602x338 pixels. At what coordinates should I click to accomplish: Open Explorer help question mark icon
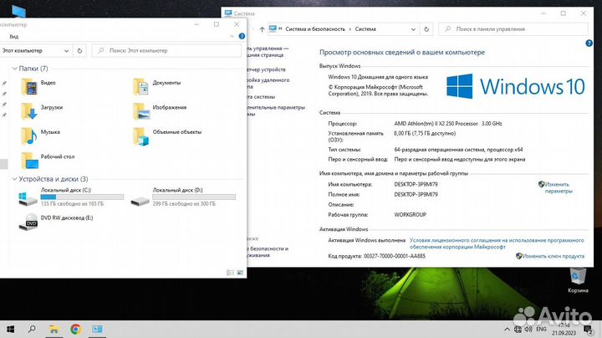click(x=242, y=36)
